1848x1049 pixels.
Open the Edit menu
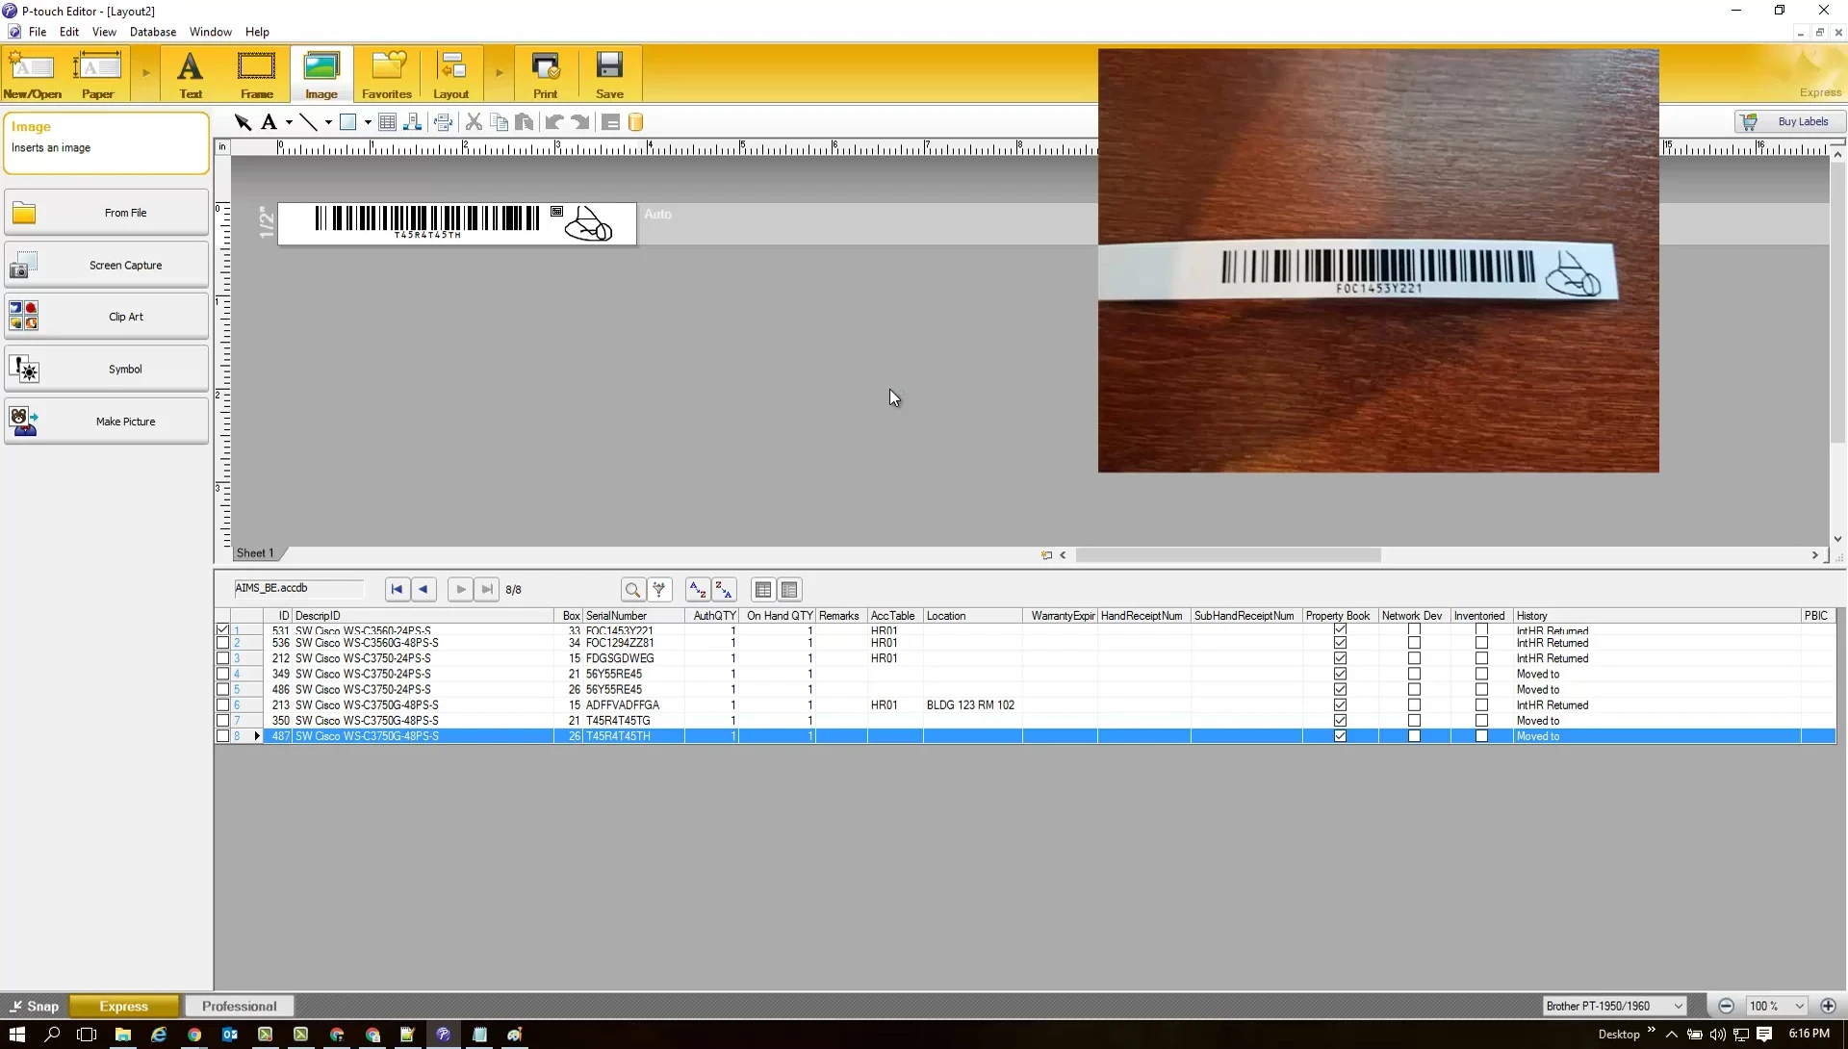pos(69,32)
